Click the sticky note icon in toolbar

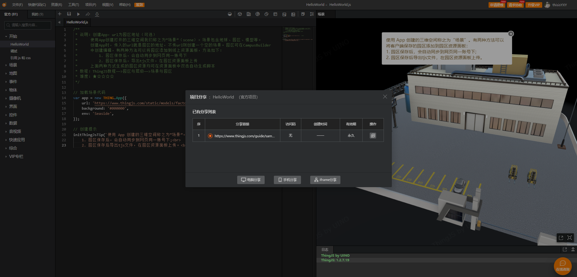click(x=303, y=14)
